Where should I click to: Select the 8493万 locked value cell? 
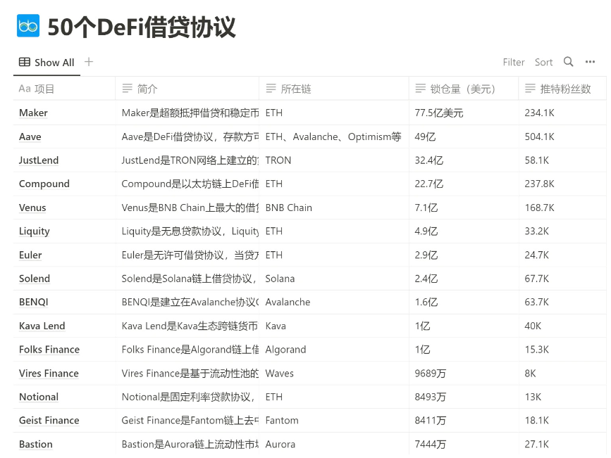coord(464,397)
